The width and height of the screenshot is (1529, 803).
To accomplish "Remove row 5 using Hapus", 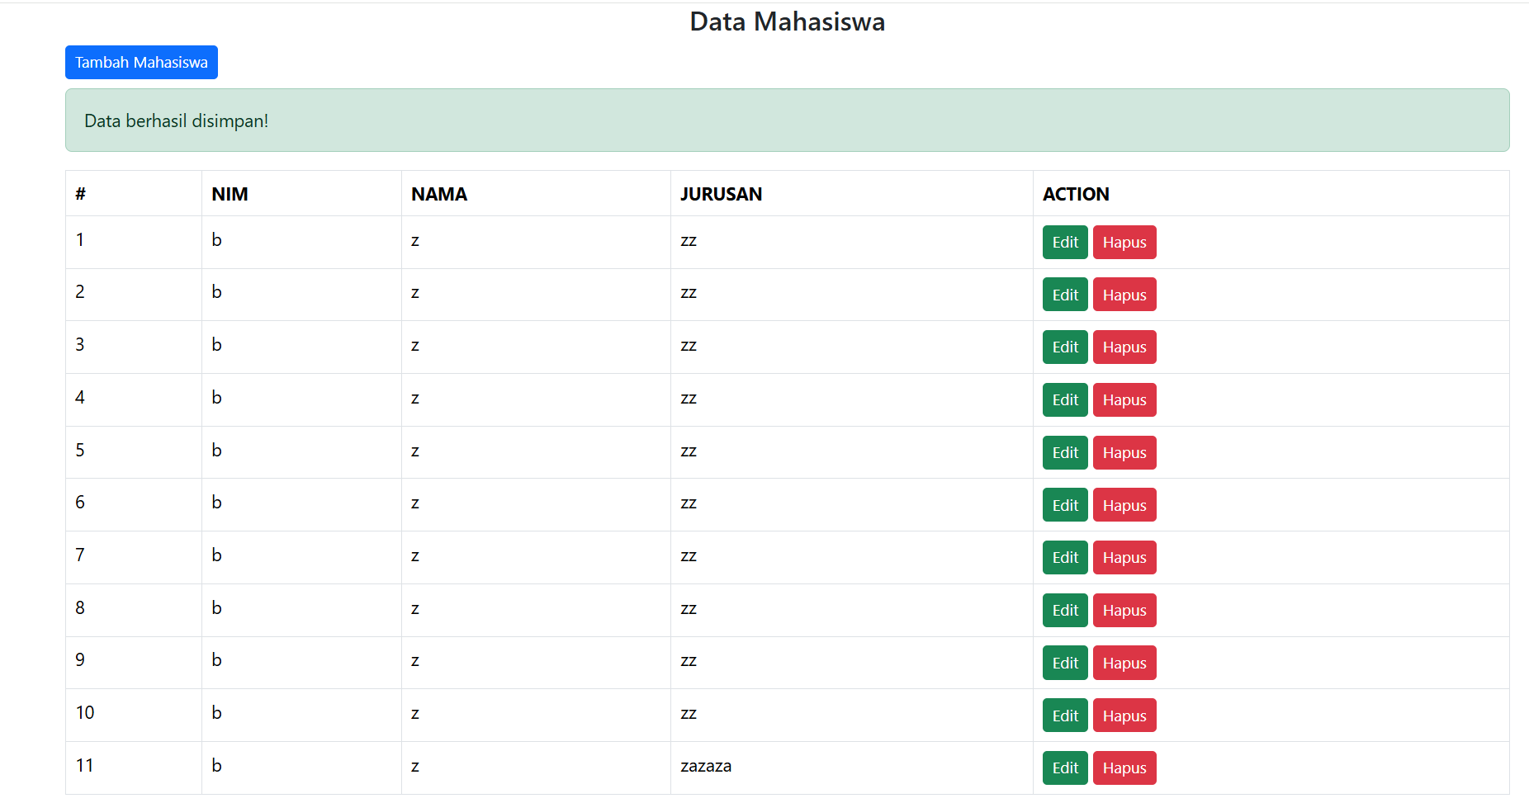I will point(1124,453).
